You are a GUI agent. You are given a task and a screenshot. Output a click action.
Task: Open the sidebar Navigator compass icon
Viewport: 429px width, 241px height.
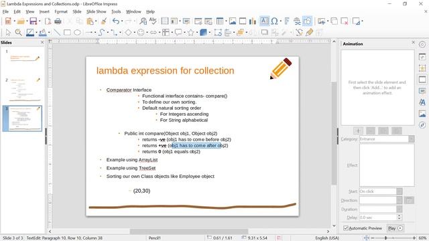point(422,125)
